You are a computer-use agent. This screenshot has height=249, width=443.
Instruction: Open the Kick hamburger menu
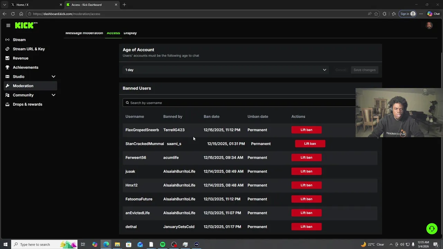click(x=8, y=25)
